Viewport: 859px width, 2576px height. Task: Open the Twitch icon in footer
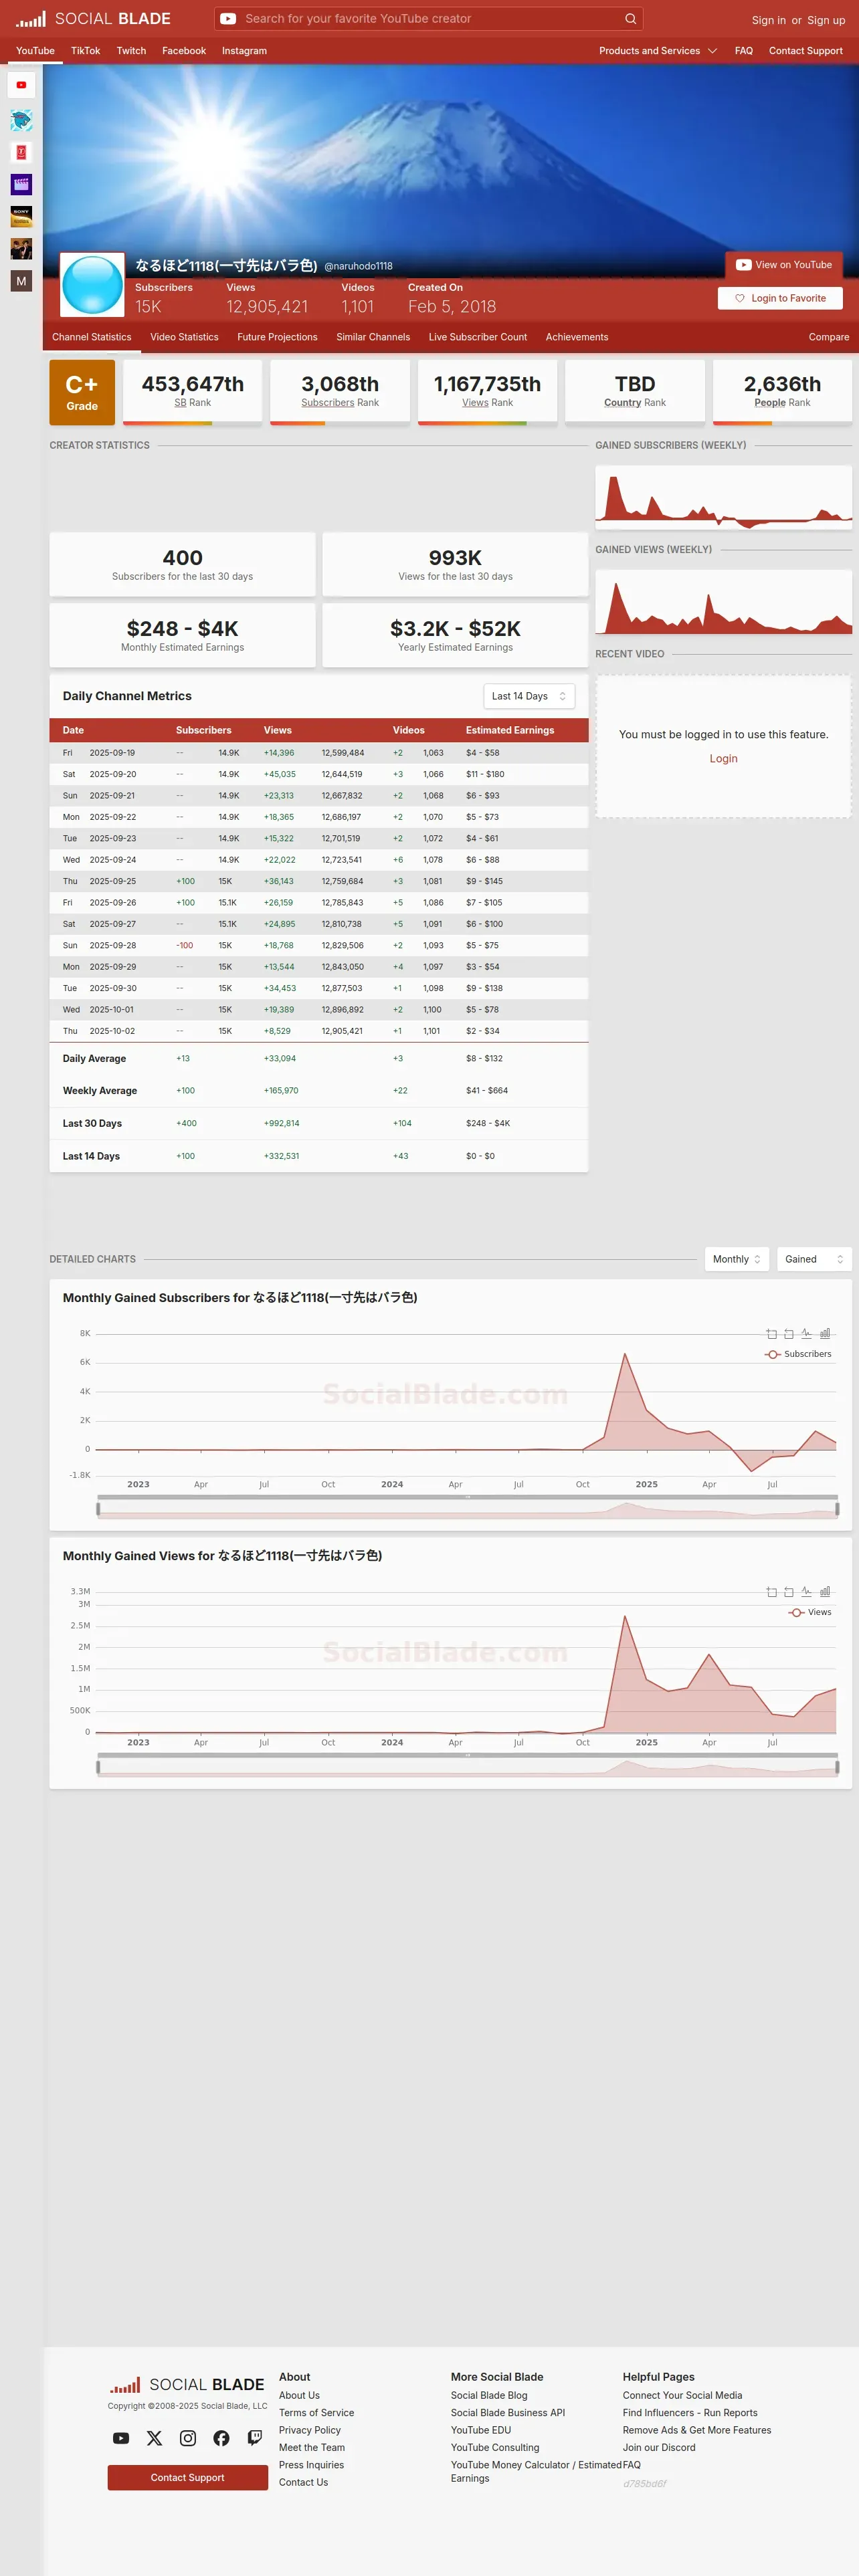tap(255, 2438)
